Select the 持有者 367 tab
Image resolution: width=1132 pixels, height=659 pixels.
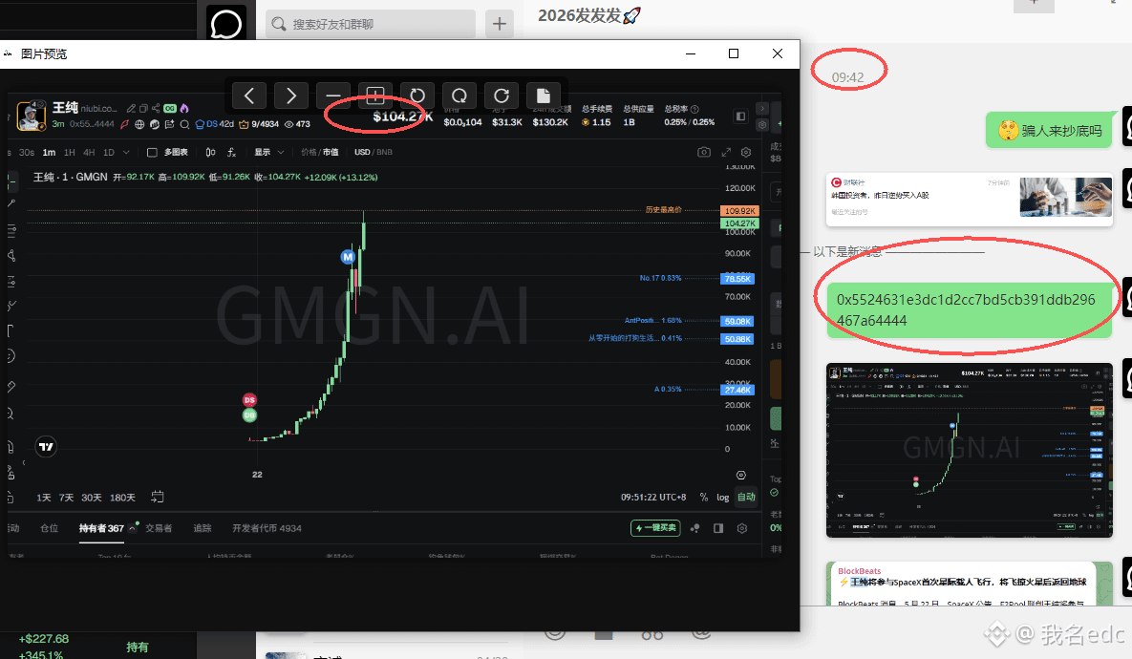point(101,528)
